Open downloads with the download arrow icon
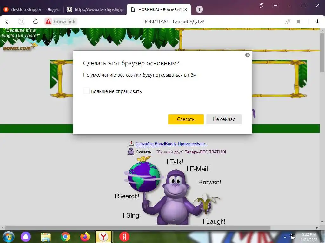 coord(317,22)
